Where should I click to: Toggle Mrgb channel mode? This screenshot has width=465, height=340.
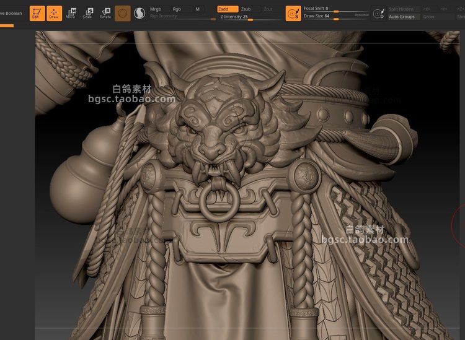tap(156, 9)
